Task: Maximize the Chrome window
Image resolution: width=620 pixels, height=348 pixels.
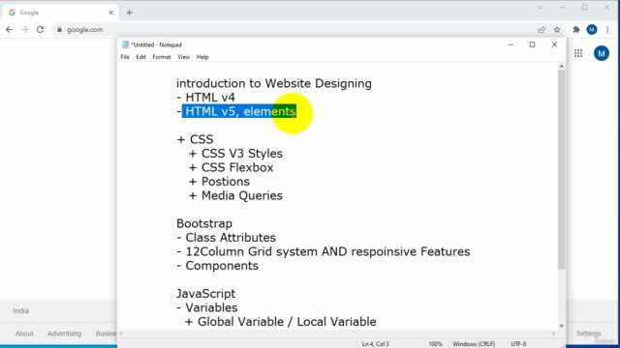Action: [584, 8]
